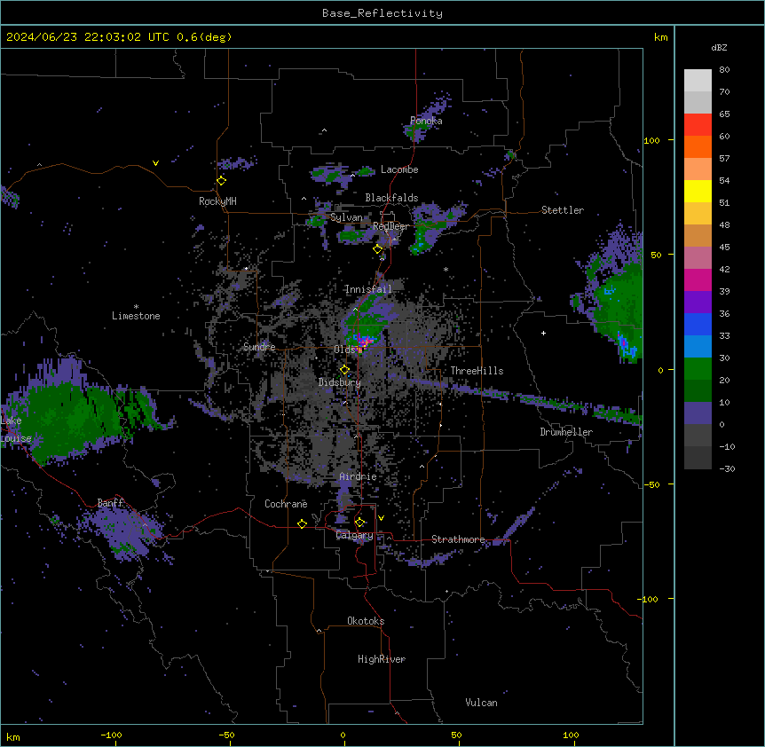Click the magenta 42 dBZ legend band

698,279
